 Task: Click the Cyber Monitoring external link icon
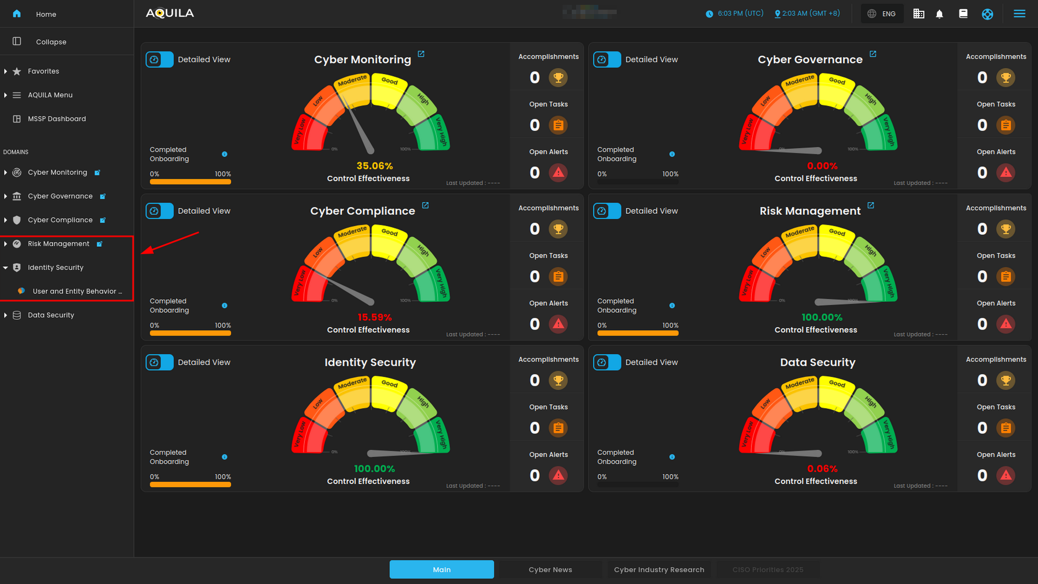(421, 54)
